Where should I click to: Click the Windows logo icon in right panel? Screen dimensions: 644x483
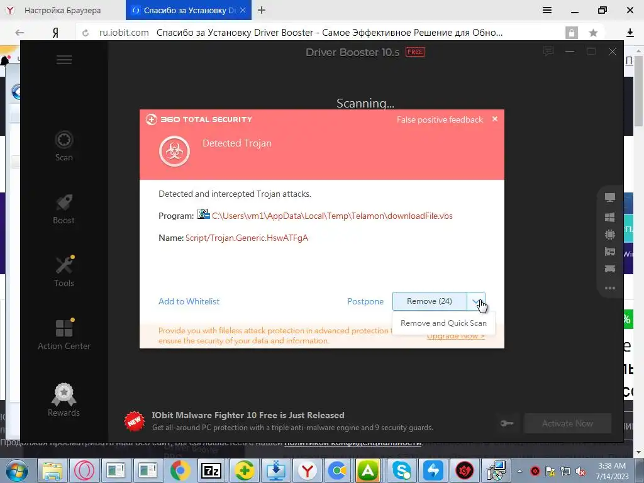(610, 217)
